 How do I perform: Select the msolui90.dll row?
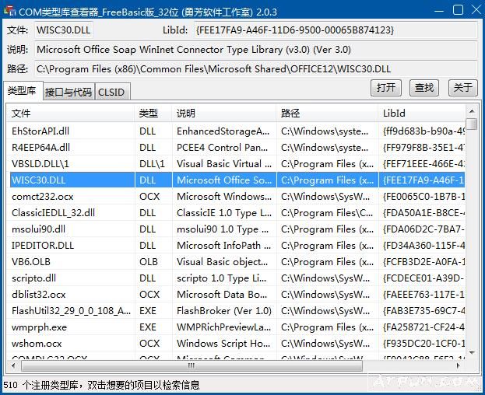236,229
